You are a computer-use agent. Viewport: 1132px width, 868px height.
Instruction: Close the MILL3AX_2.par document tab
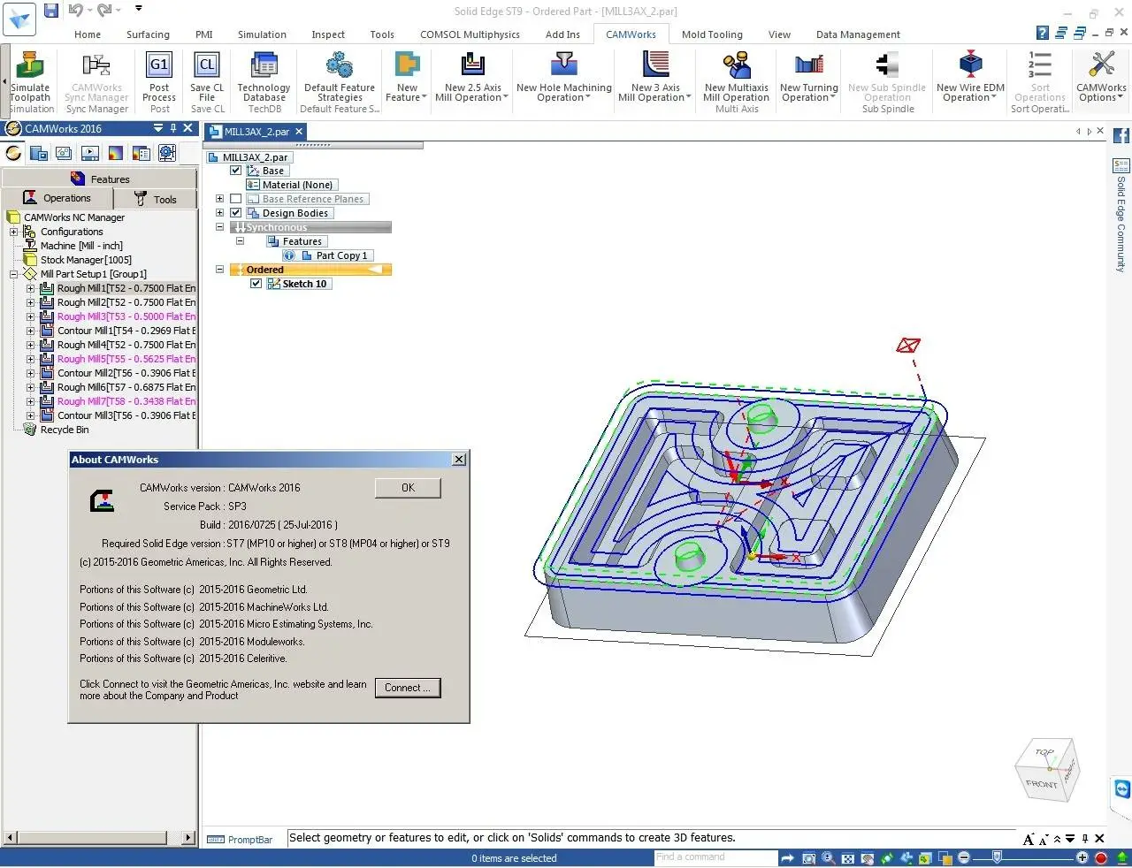pyautogui.click(x=299, y=132)
